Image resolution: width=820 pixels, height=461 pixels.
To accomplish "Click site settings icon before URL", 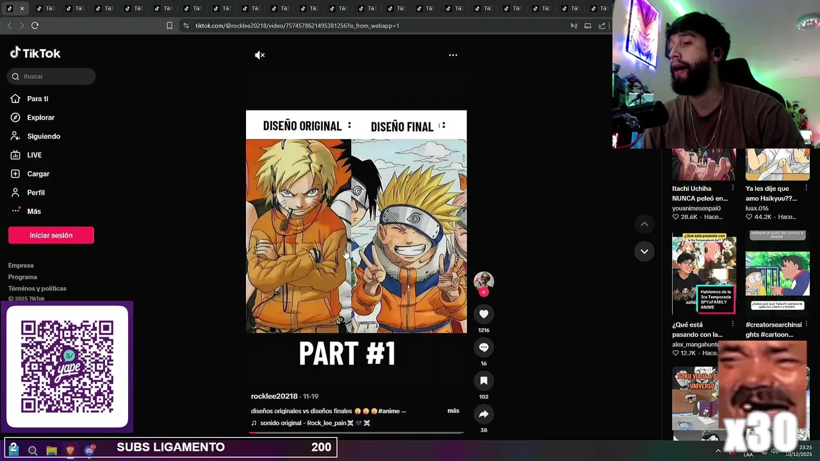I will [186, 26].
